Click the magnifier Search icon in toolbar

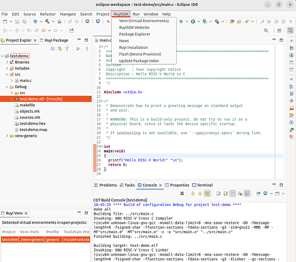tap(266, 30)
